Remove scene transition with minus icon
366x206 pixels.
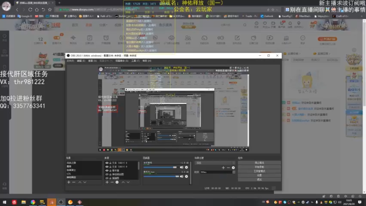tap(228, 168)
